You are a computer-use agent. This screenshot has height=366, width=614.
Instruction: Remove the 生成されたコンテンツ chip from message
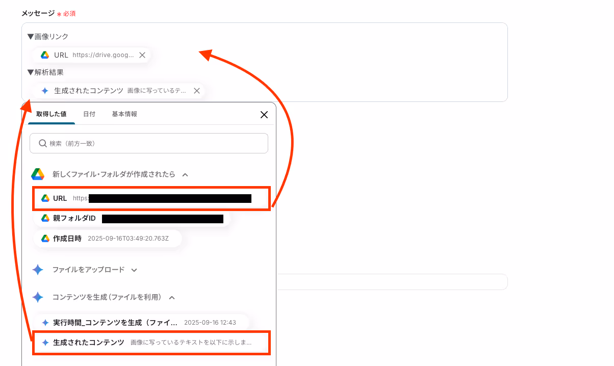(197, 91)
